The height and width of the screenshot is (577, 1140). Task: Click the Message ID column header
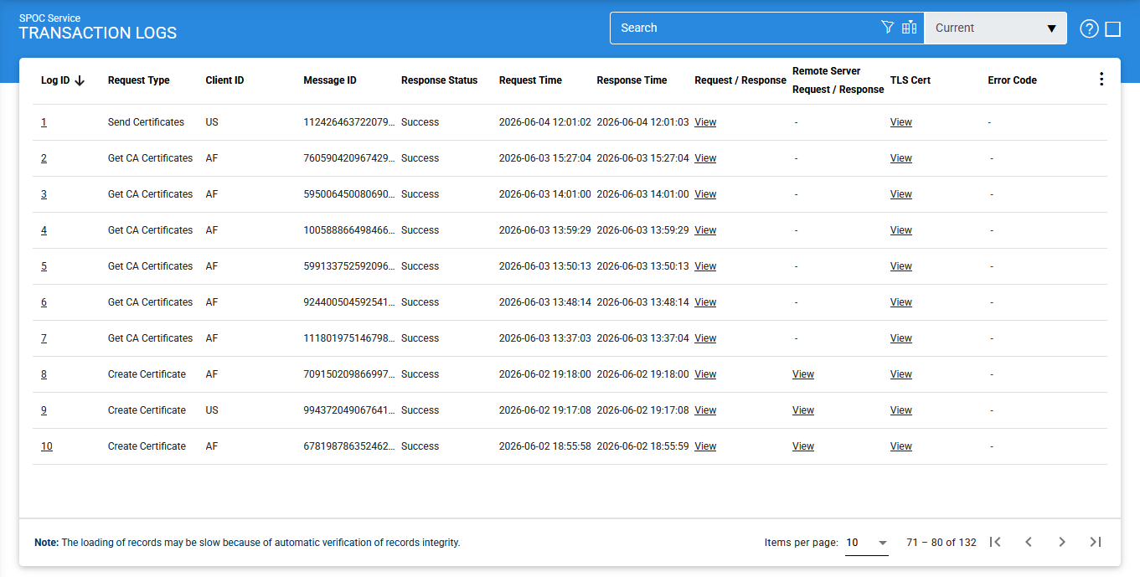pos(330,80)
